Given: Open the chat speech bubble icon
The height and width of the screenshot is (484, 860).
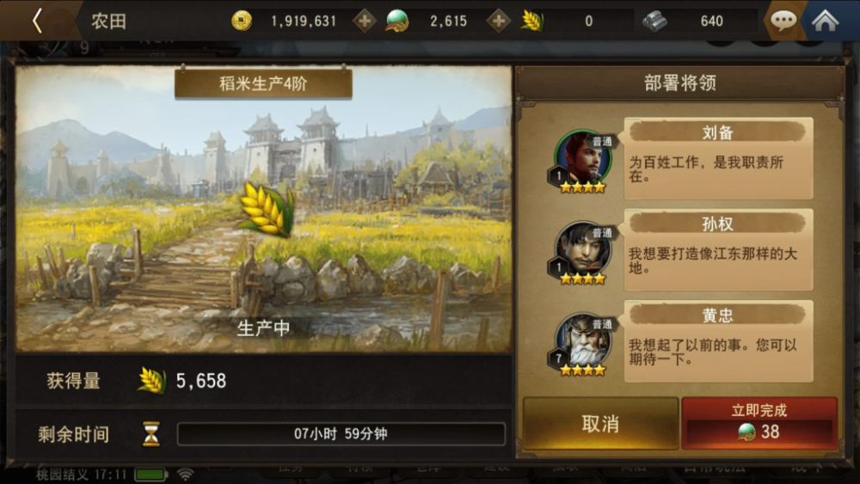Looking at the screenshot, I should (783, 21).
